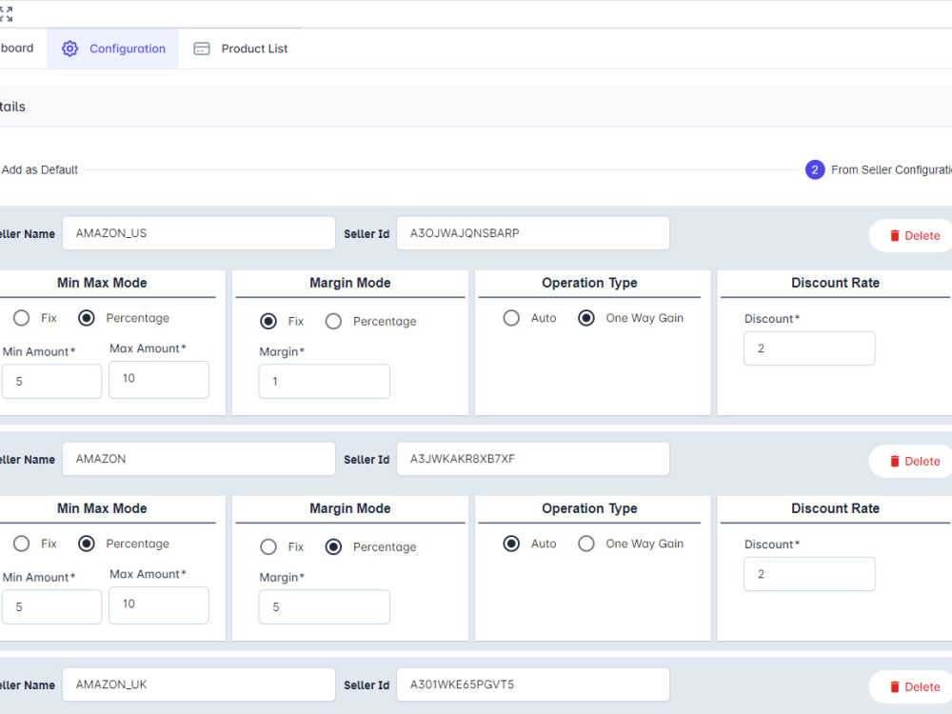This screenshot has width=952, height=714.
Task: Click the Seller Id field A301WKE65PGVT5
Action: coord(533,684)
